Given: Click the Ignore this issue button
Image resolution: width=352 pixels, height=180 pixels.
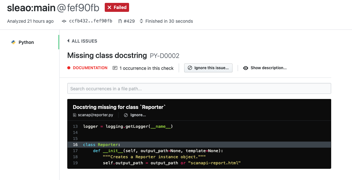Looking at the screenshot, I should coord(208,68).
